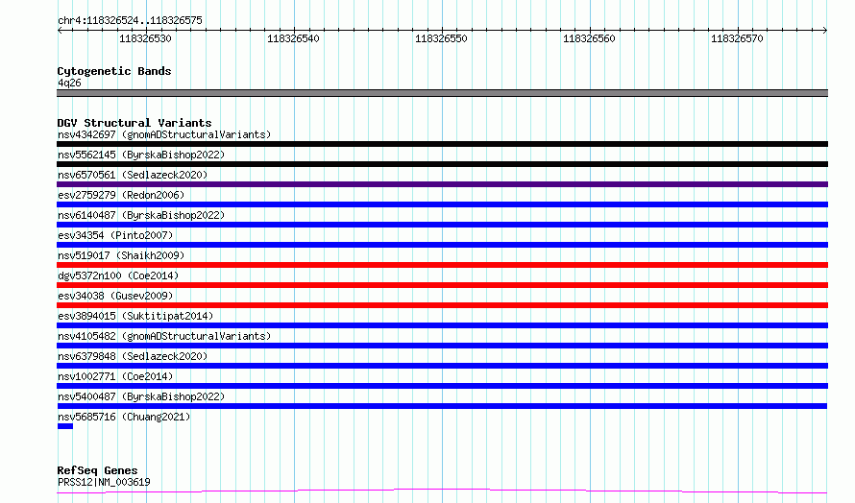The height and width of the screenshot is (503, 855).
Task: Click the RefSeq Genes track title
Action: [98, 470]
